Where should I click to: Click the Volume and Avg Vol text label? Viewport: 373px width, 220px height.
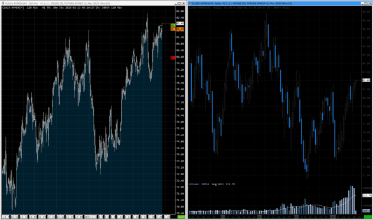pyautogui.click(x=212, y=184)
